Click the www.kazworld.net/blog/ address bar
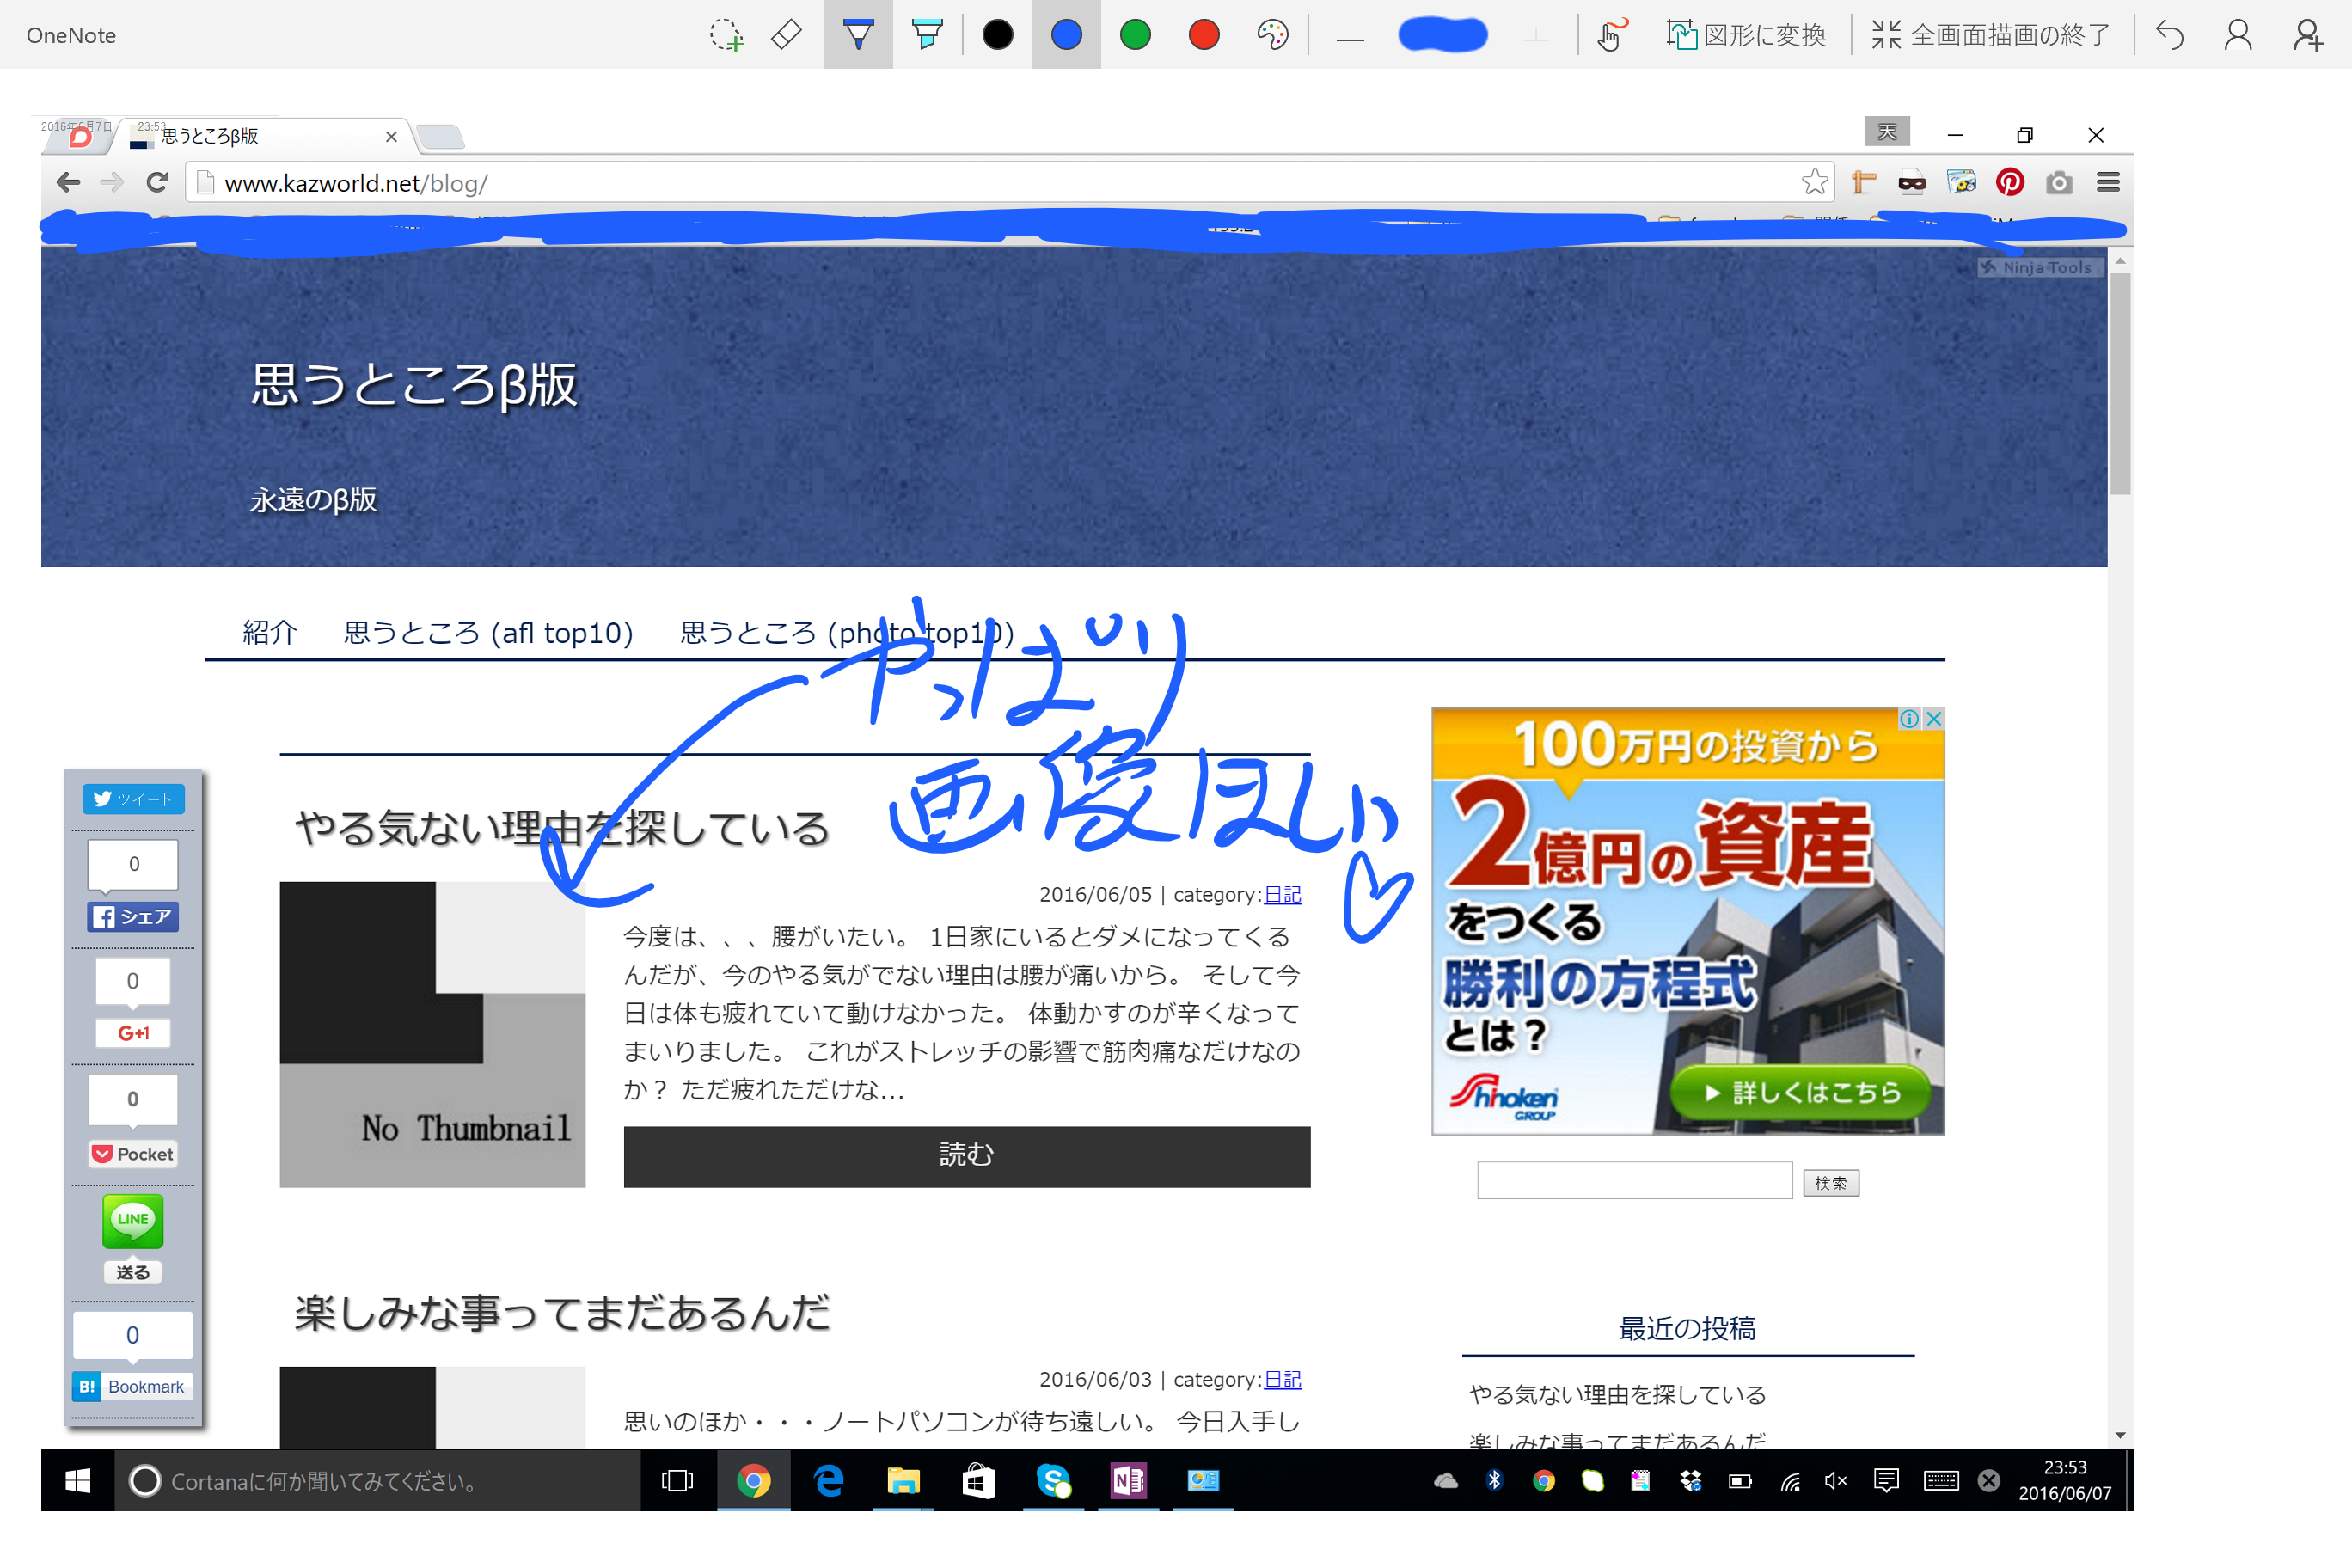 click(1010, 182)
